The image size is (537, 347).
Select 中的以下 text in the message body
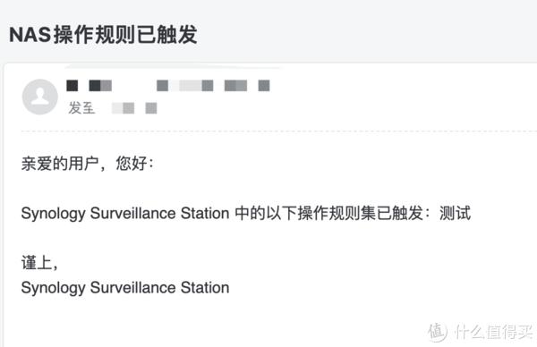point(266,213)
